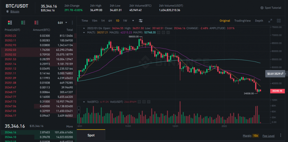Remove the Vol indicator with X icon
288x142 pixels.
(148, 102)
